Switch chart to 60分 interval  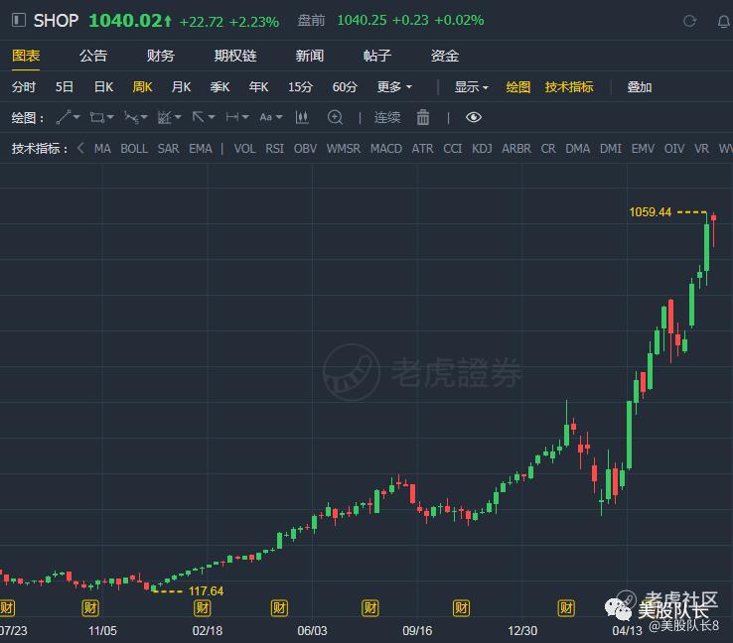[345, 87]
